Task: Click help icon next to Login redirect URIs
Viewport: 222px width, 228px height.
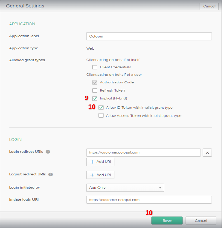Action: click(x=48, y=152)
